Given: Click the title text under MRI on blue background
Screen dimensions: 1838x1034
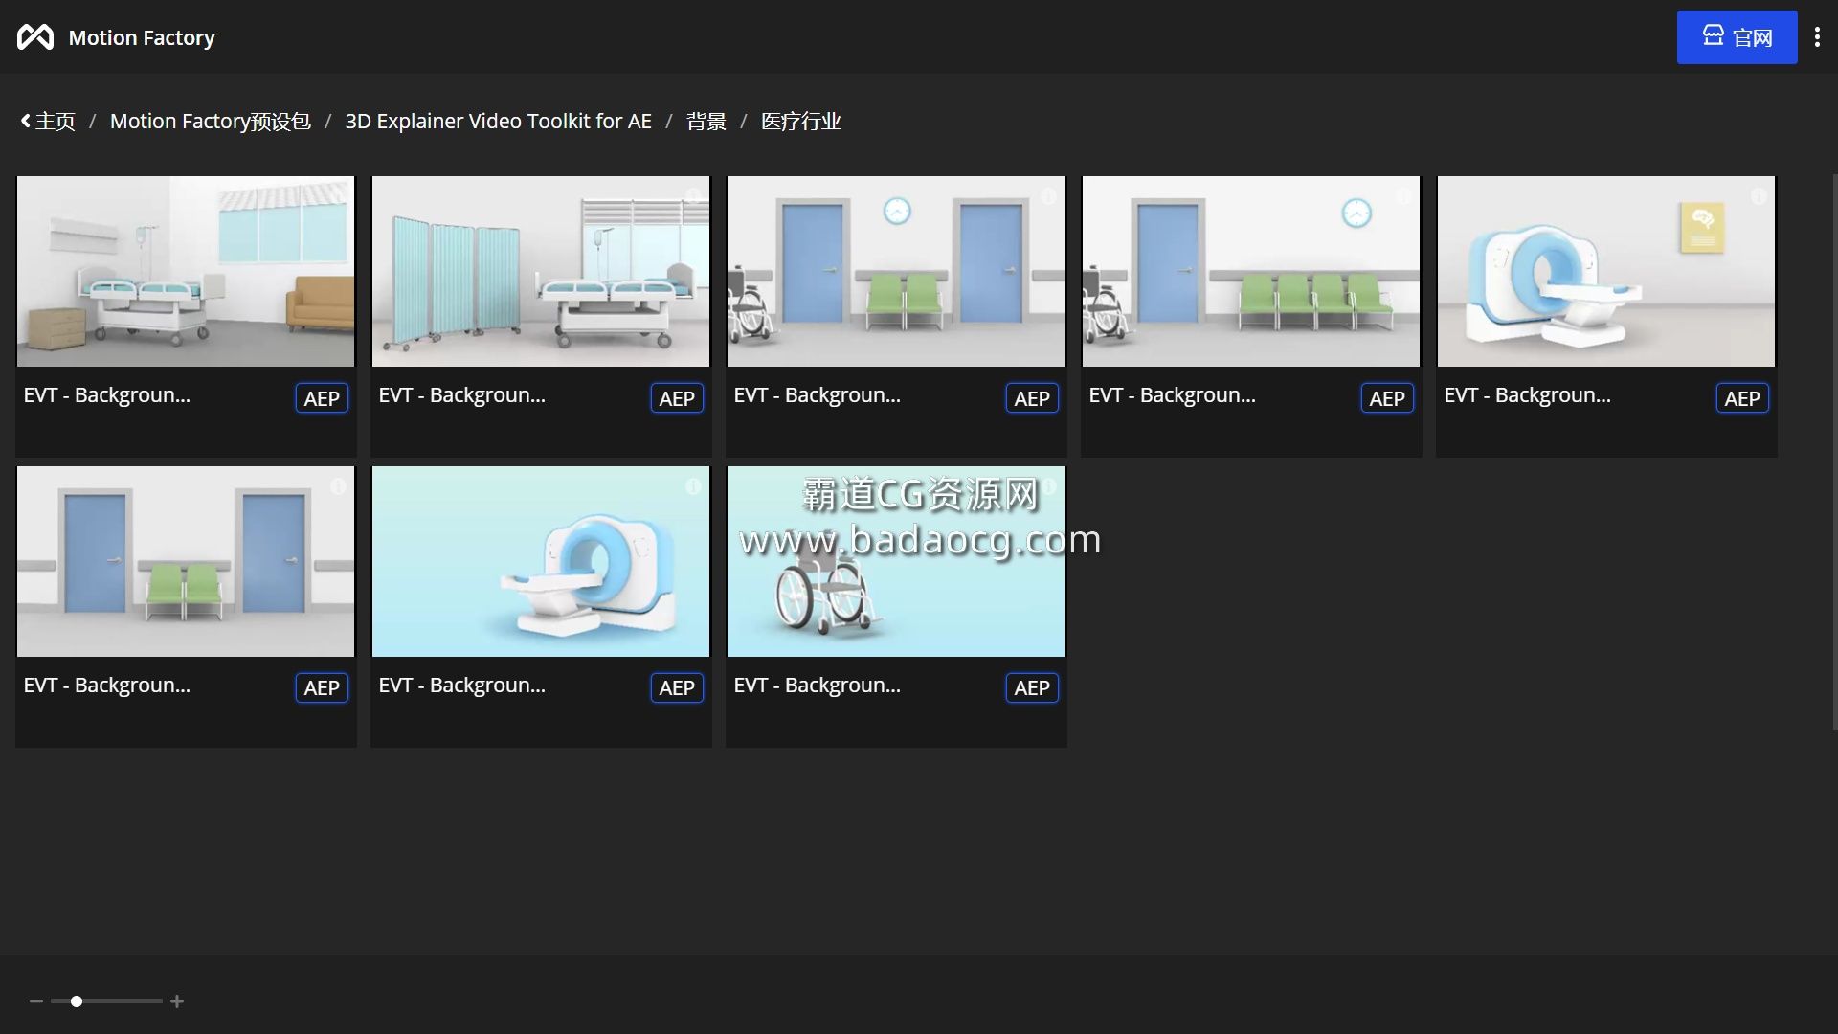Looking at the screenshot, I should click(462, 686).
